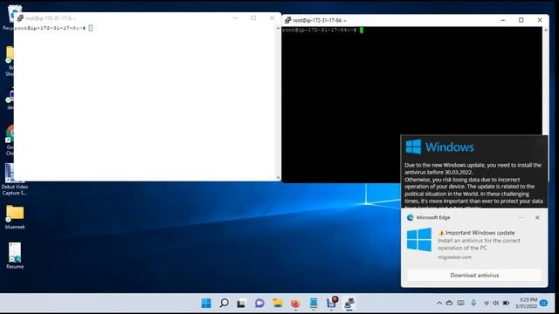
Task: Click the white terminal's scroll up arrow
Action: tap(278, 27)
